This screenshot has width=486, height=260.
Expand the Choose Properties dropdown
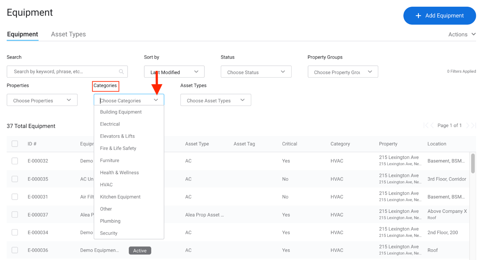click(42, 100)
